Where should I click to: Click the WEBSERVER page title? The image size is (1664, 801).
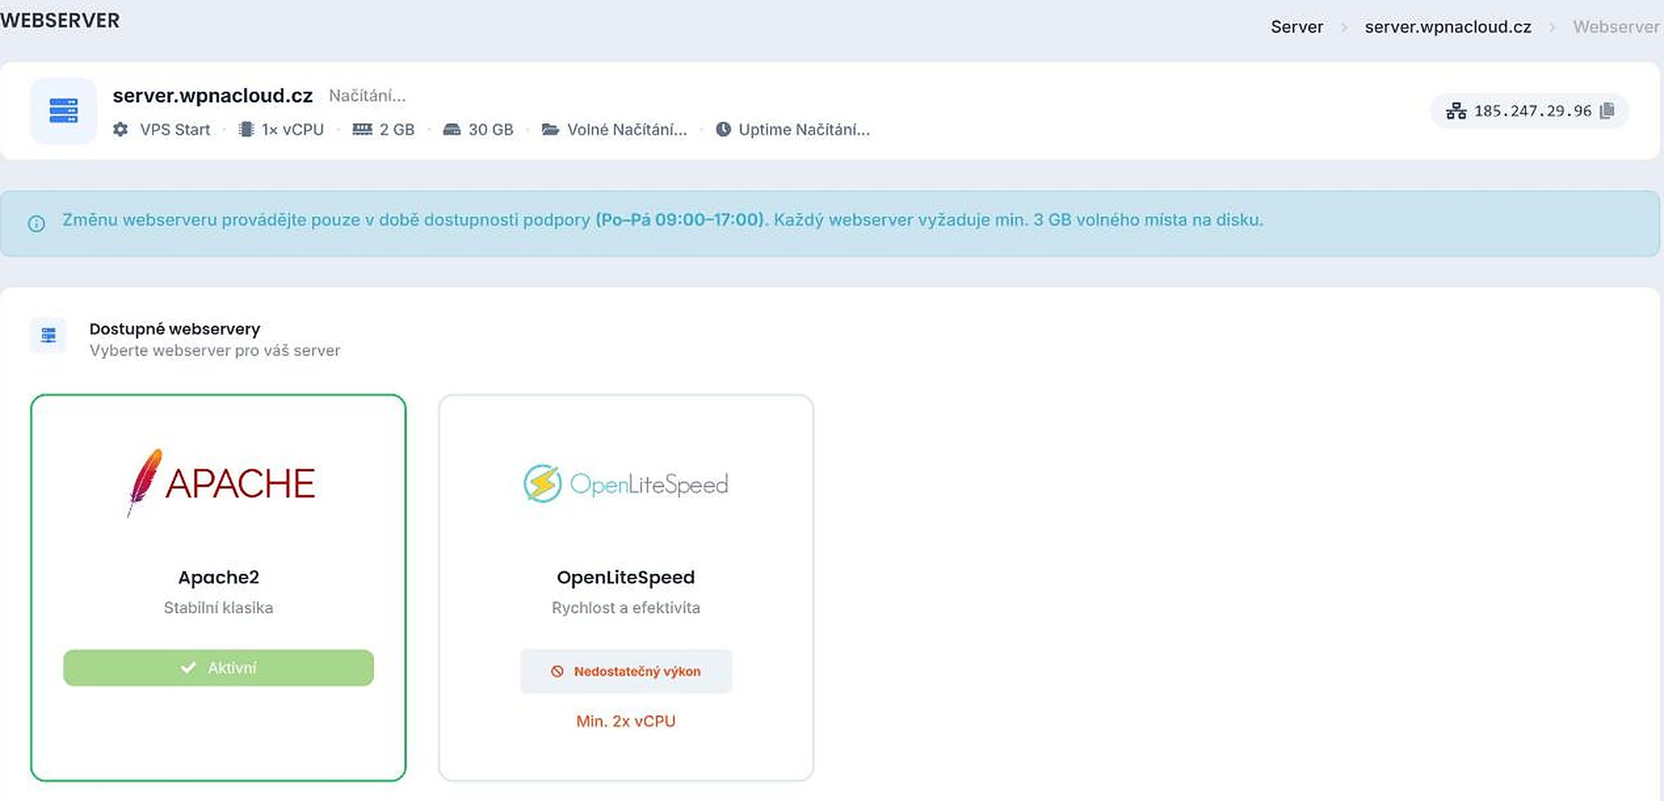[x=60, y=21]
